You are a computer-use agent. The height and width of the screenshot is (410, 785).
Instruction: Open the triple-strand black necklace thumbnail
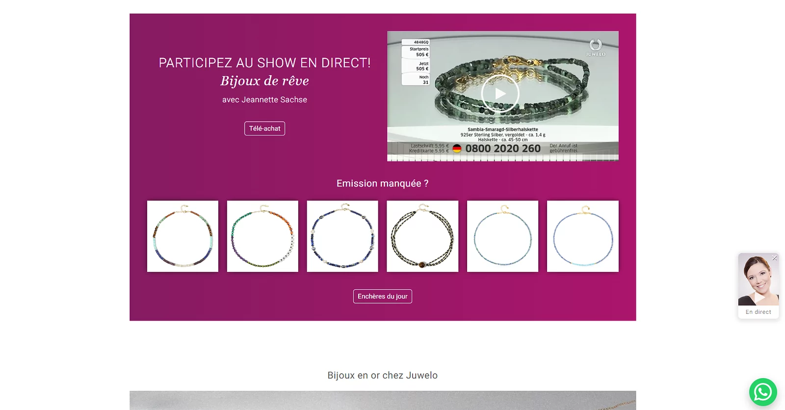[422, 236]
